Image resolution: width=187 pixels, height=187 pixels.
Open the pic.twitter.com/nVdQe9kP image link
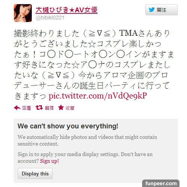(98, 96)
